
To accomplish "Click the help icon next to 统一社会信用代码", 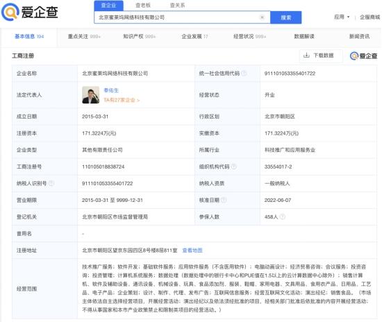I will 244,73.
